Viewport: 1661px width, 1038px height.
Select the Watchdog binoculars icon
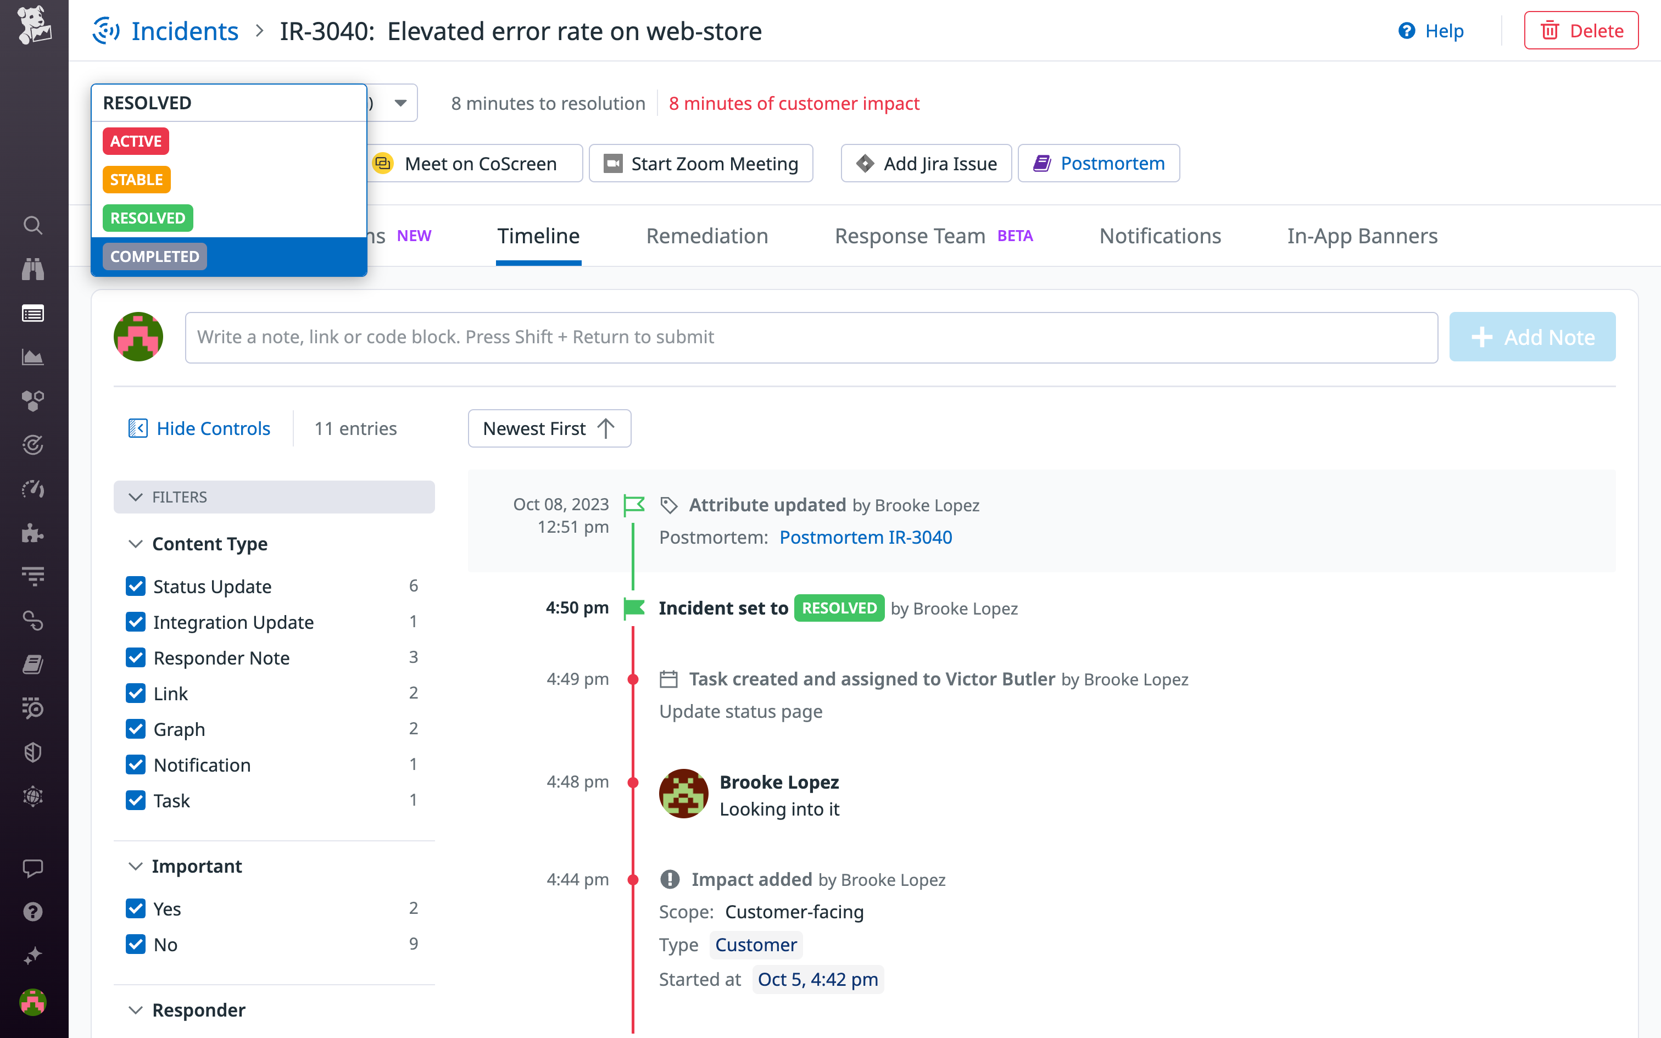point(33,269)
